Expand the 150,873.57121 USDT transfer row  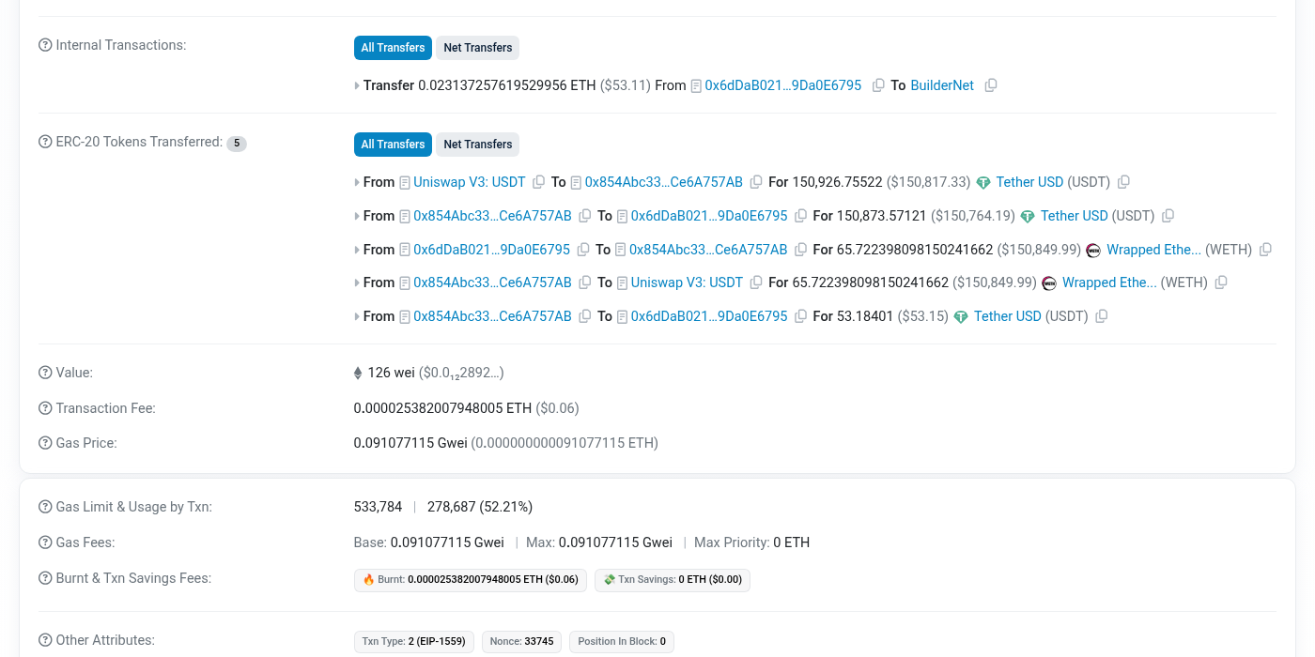click(357, 216)
